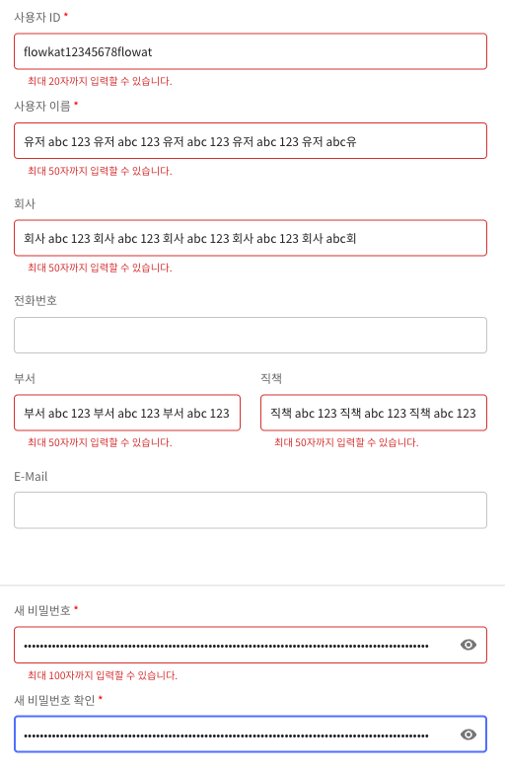Click the 전화번호 label

[x=36, y=301]
